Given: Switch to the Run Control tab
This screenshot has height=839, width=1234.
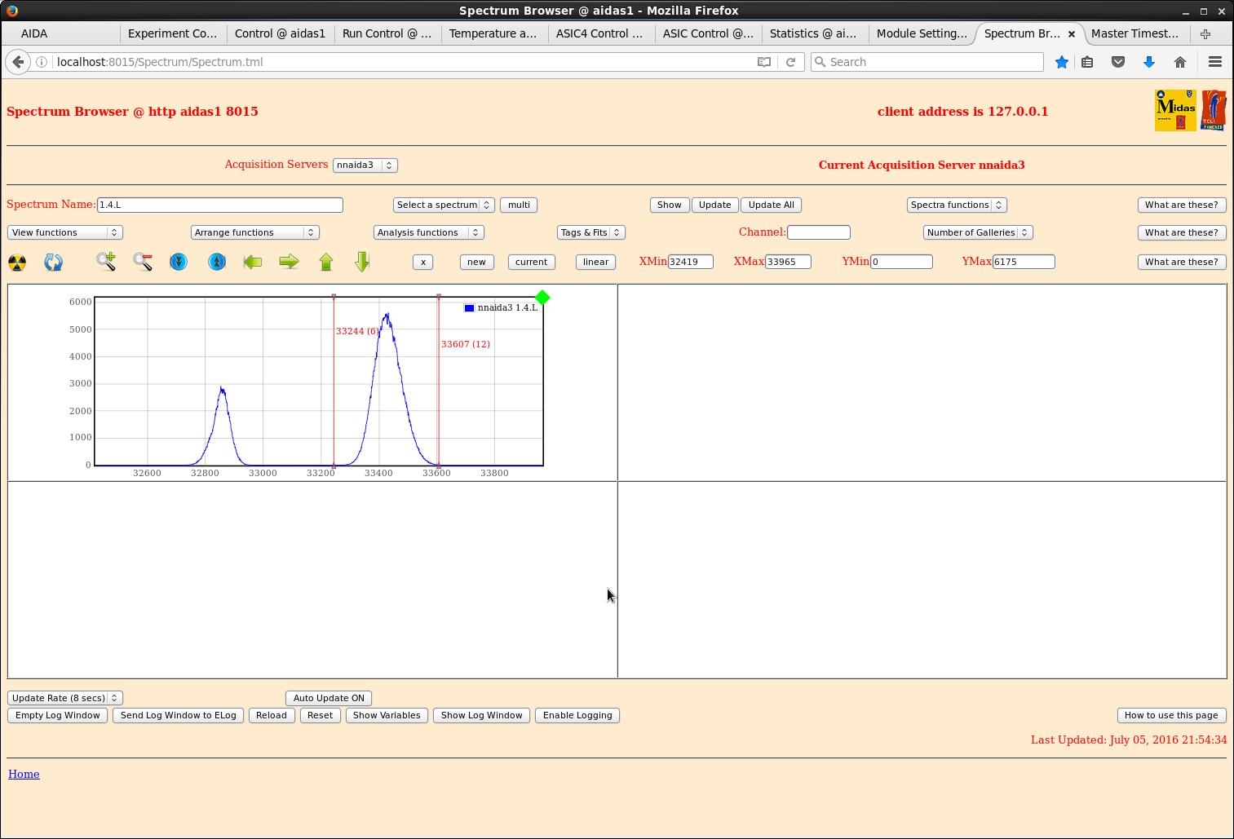Looking at the screenshot, I should [387, 33].
